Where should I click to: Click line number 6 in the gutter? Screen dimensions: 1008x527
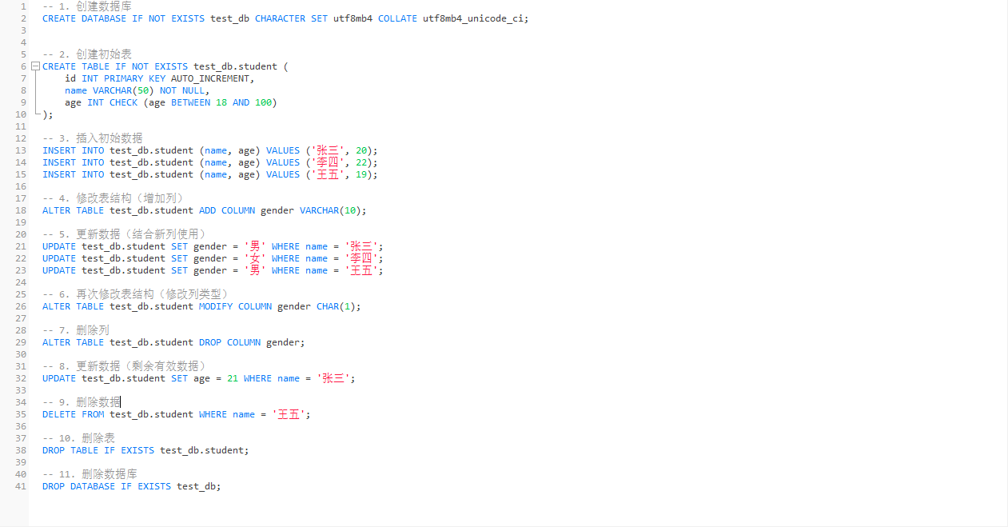pyautogui.click(x=22, y=66)
